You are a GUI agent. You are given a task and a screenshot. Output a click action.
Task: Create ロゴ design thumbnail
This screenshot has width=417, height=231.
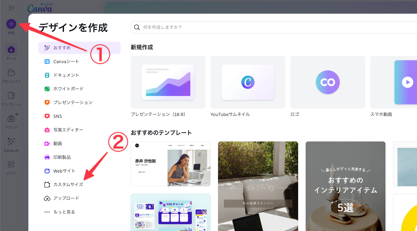coord(328,82)
